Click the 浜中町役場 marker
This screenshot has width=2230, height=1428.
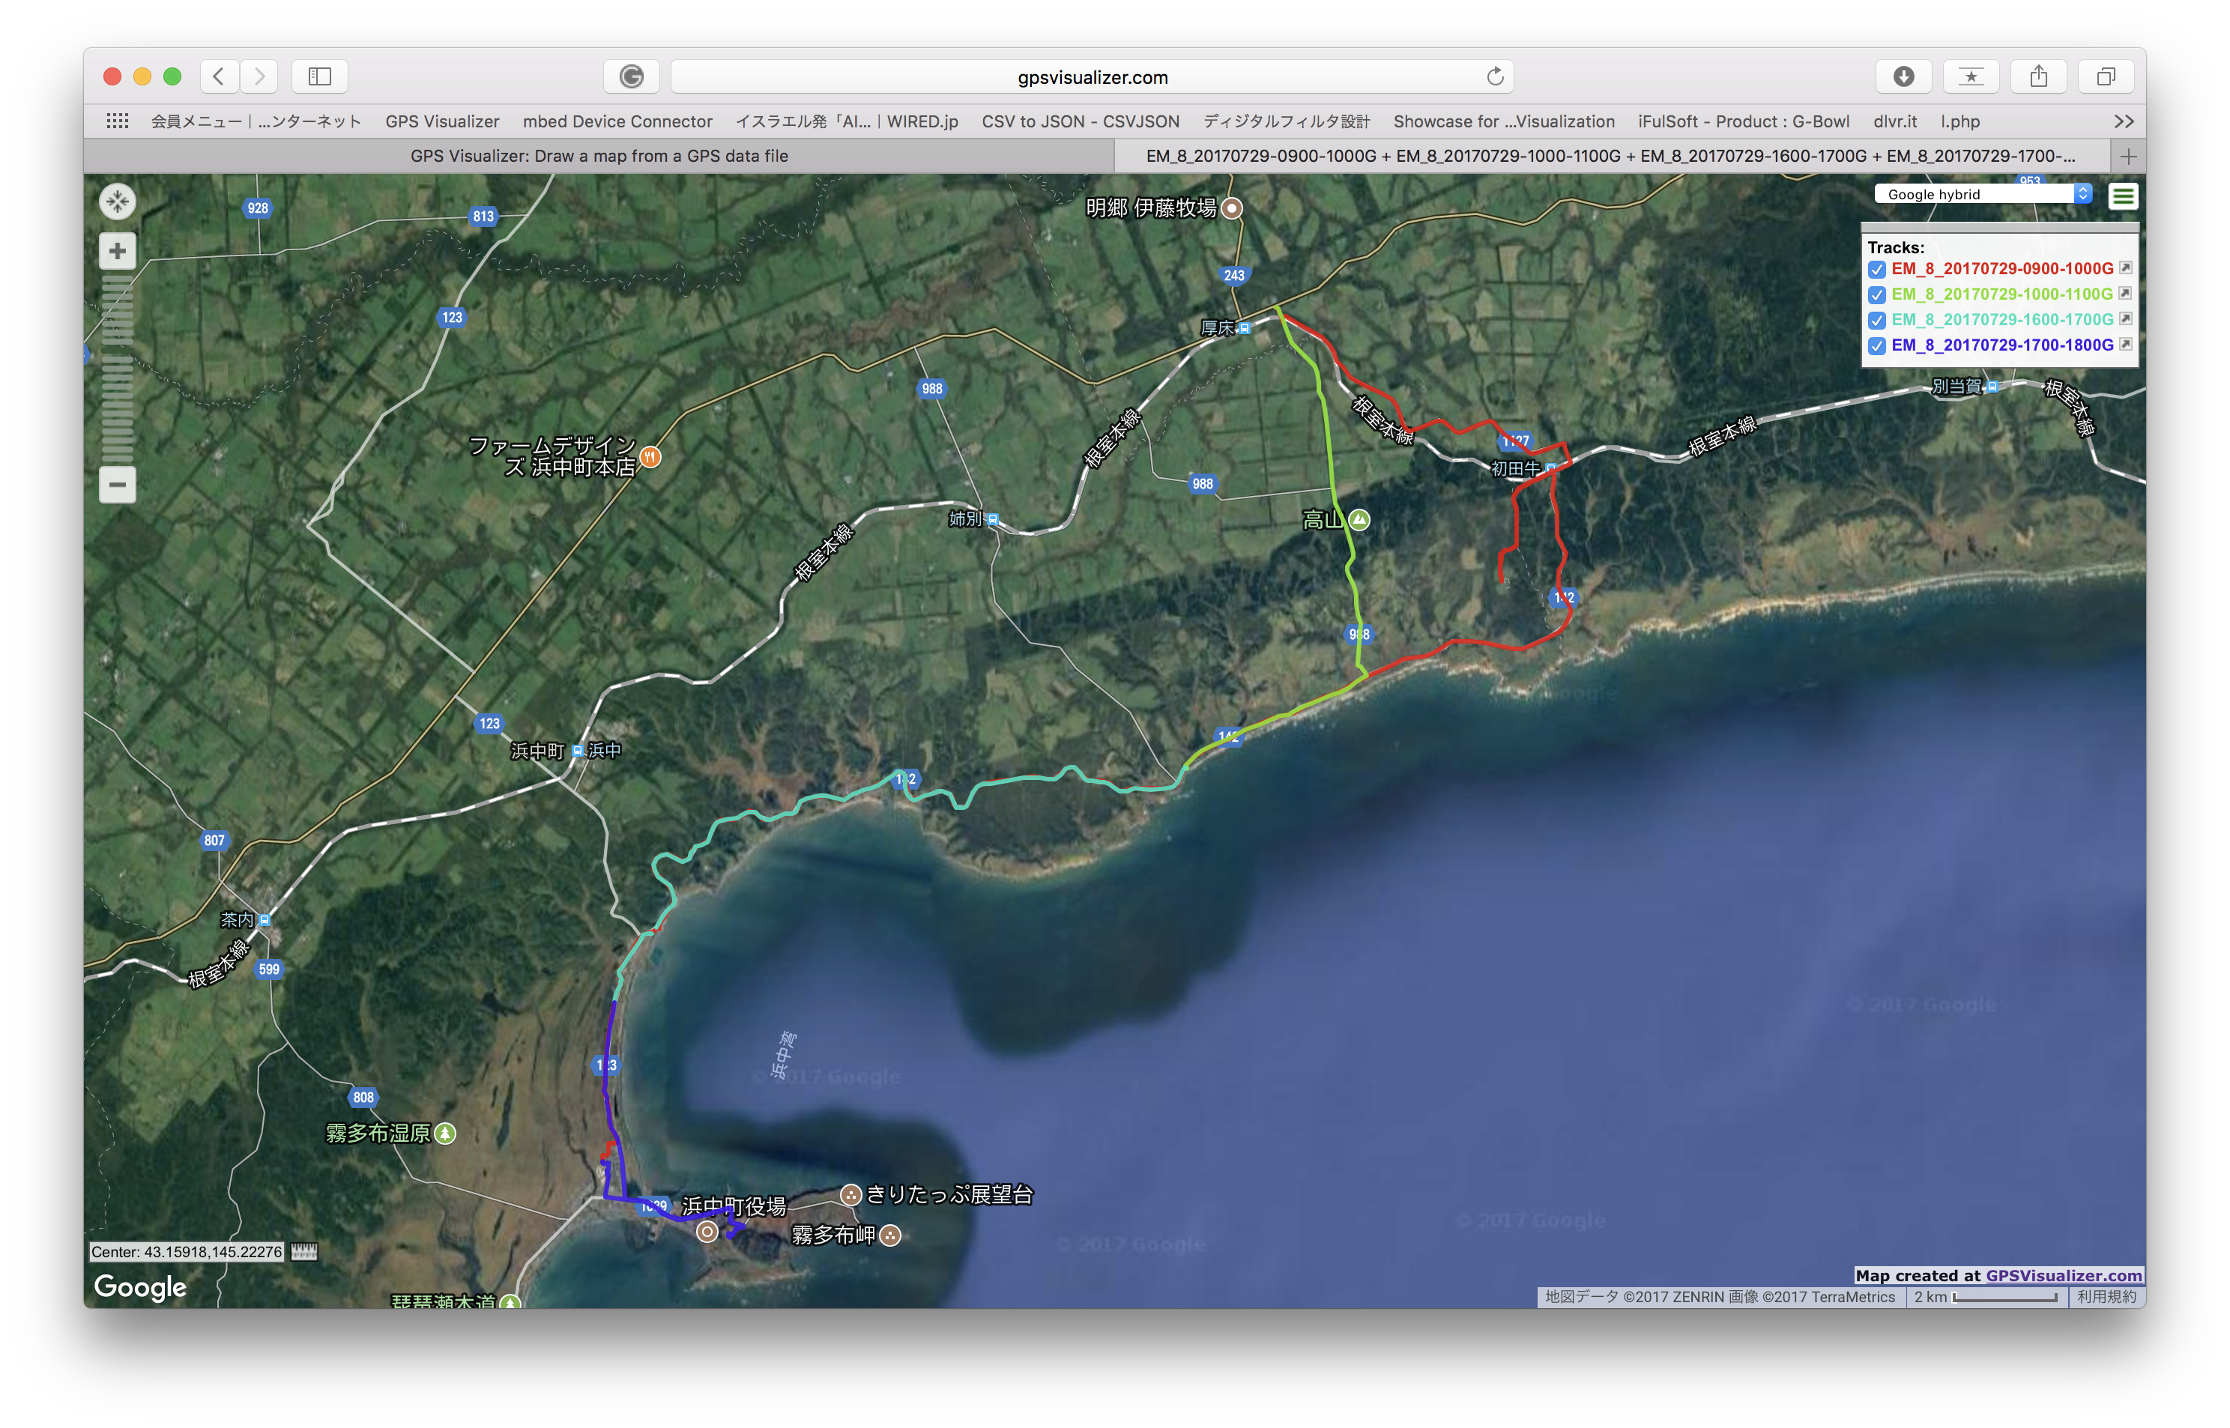point(707,1232)
